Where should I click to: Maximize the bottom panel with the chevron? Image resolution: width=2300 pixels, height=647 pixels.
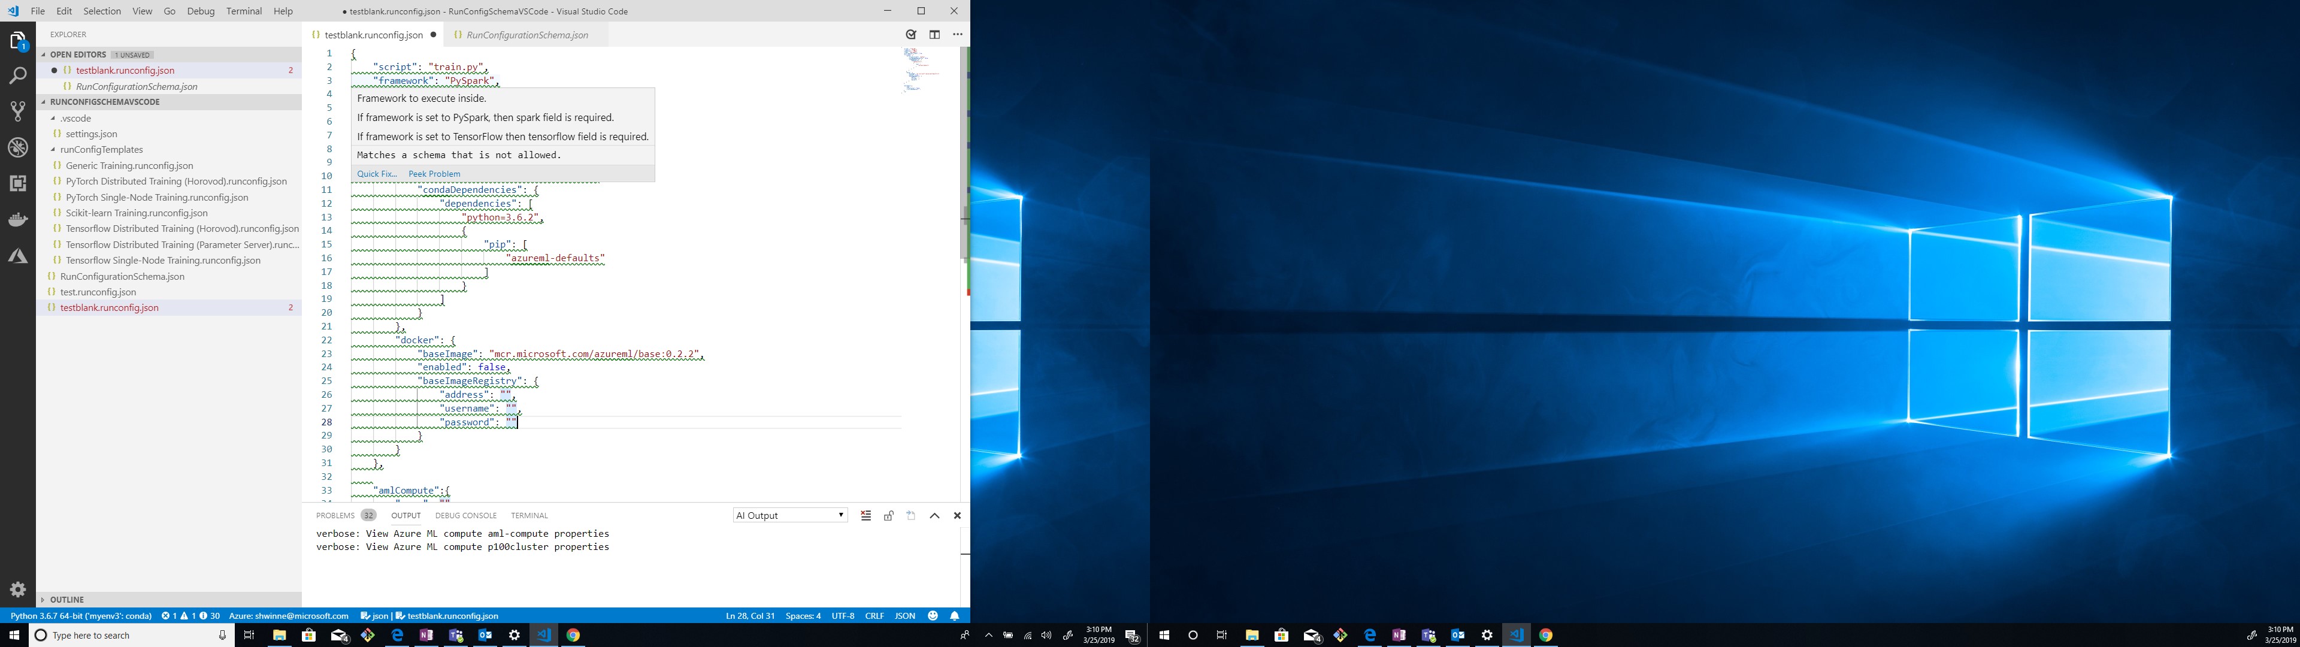(x=934, y=516)
